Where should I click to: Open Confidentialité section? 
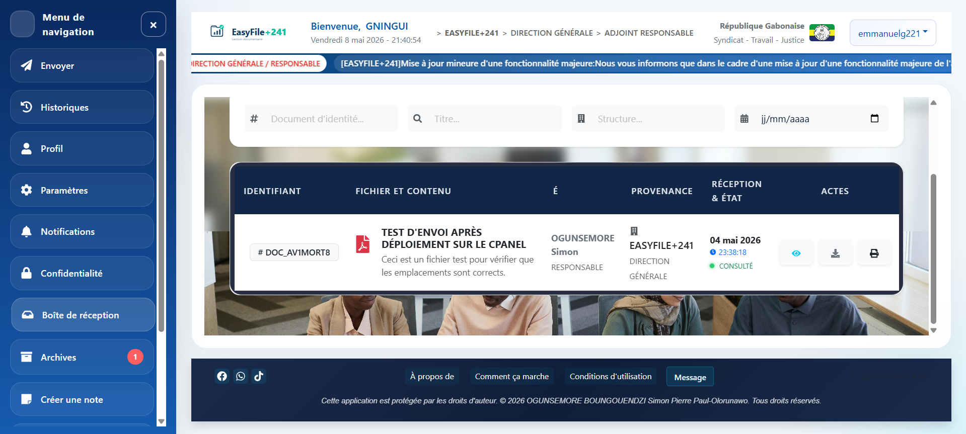[82, 273]
